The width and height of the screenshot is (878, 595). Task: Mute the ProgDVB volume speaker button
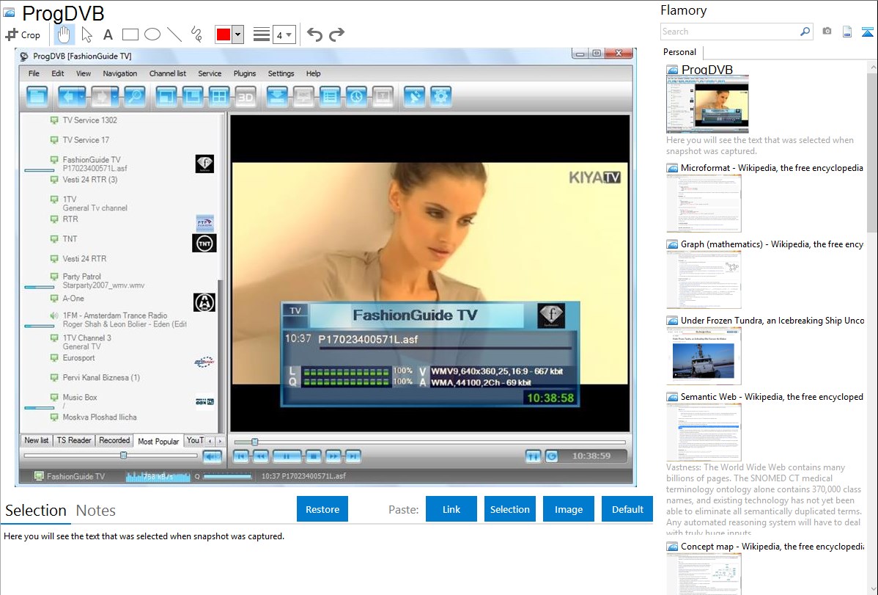point(213,456)
